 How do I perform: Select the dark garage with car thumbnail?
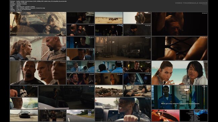tap(66, 97)
